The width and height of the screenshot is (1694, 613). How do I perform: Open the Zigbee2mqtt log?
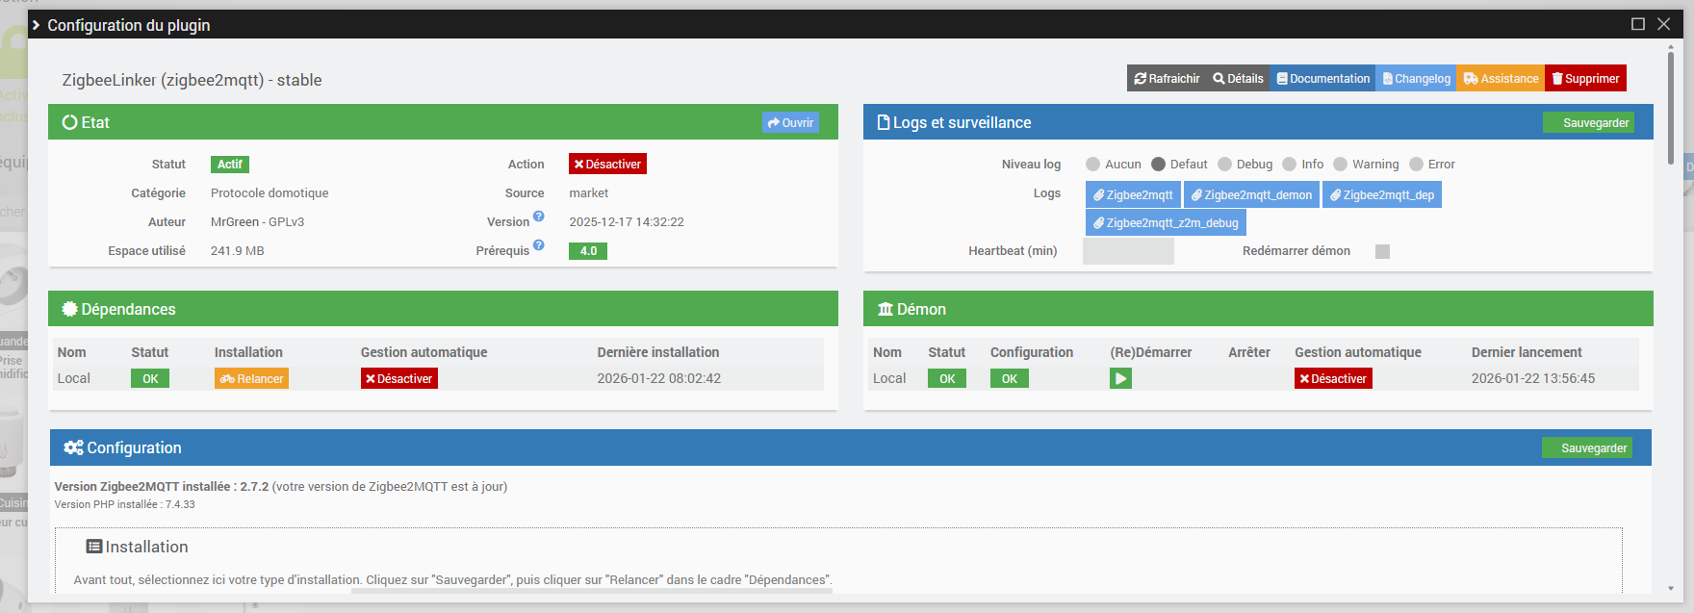[1133, 194]
